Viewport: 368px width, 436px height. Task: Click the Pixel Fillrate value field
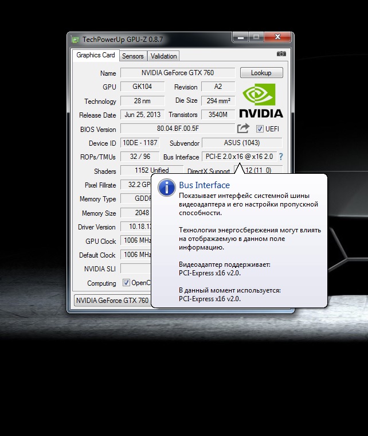pyautogui.click(x=136, y=185)
